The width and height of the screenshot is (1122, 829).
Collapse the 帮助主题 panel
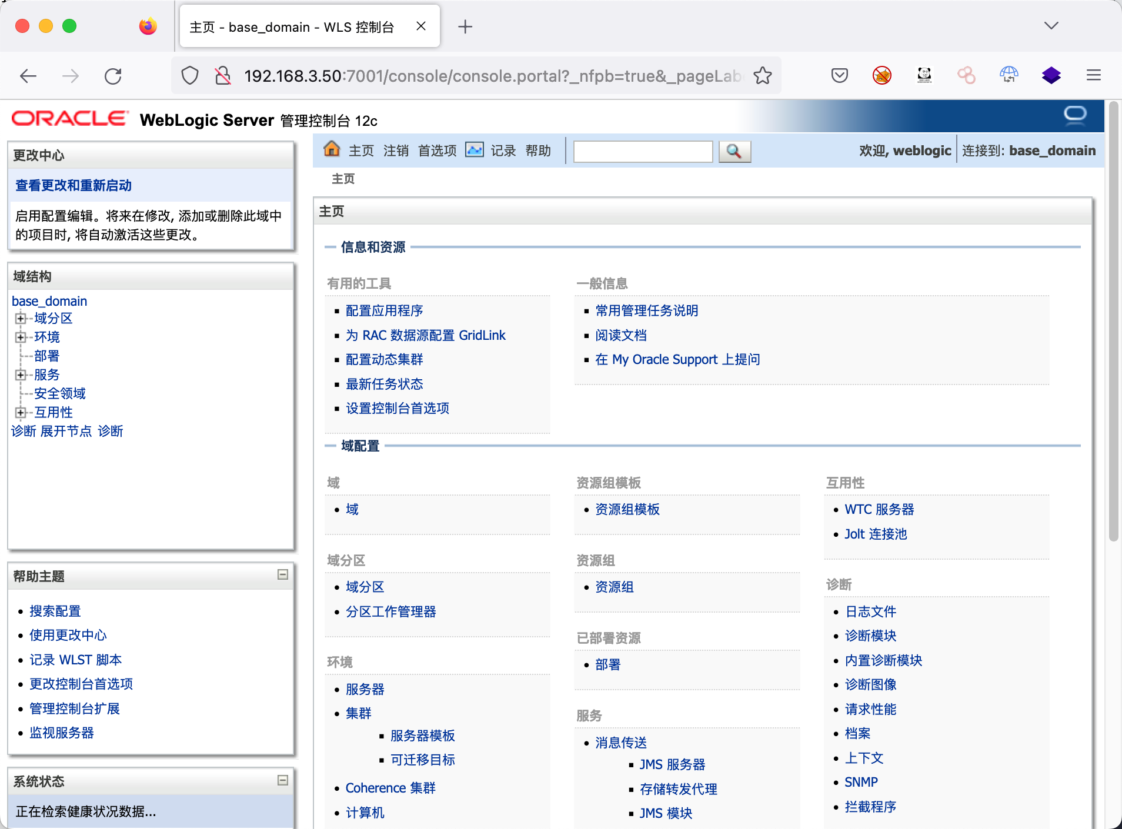(x=283, y=574)
